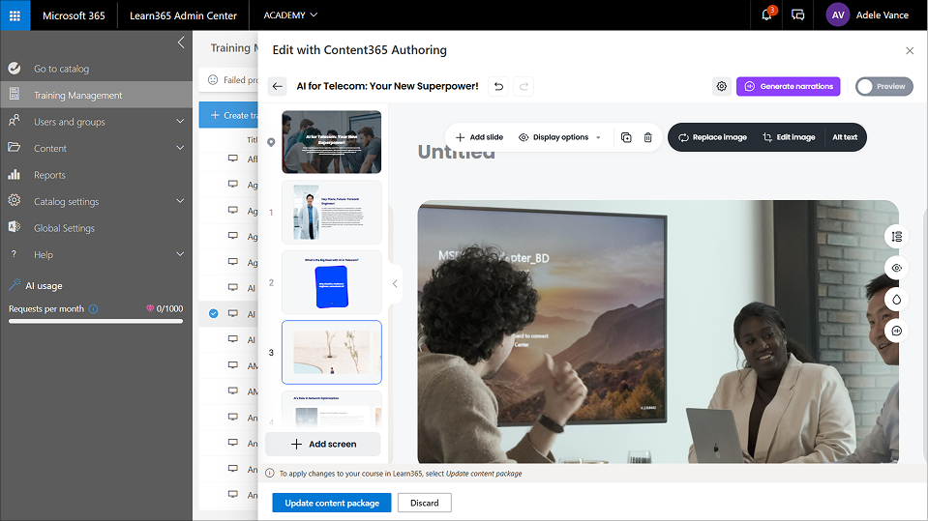
Task: Click the back arrow beside course title
Action: pyautogui.click(x=278, y=86)
